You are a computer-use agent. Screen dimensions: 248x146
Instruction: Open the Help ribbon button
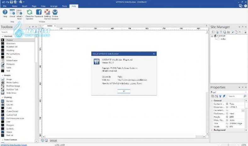pyautogui.click(x=5, y=13)
